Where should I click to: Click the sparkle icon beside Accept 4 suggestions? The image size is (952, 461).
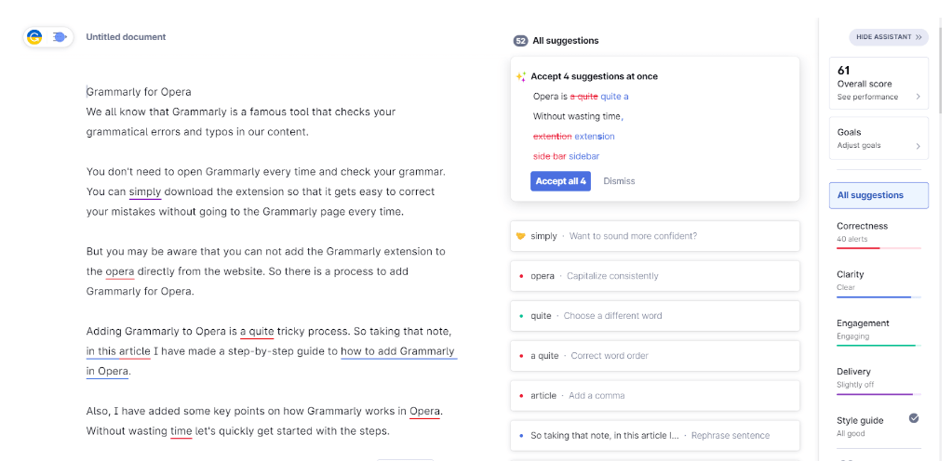tap(521, 76)
